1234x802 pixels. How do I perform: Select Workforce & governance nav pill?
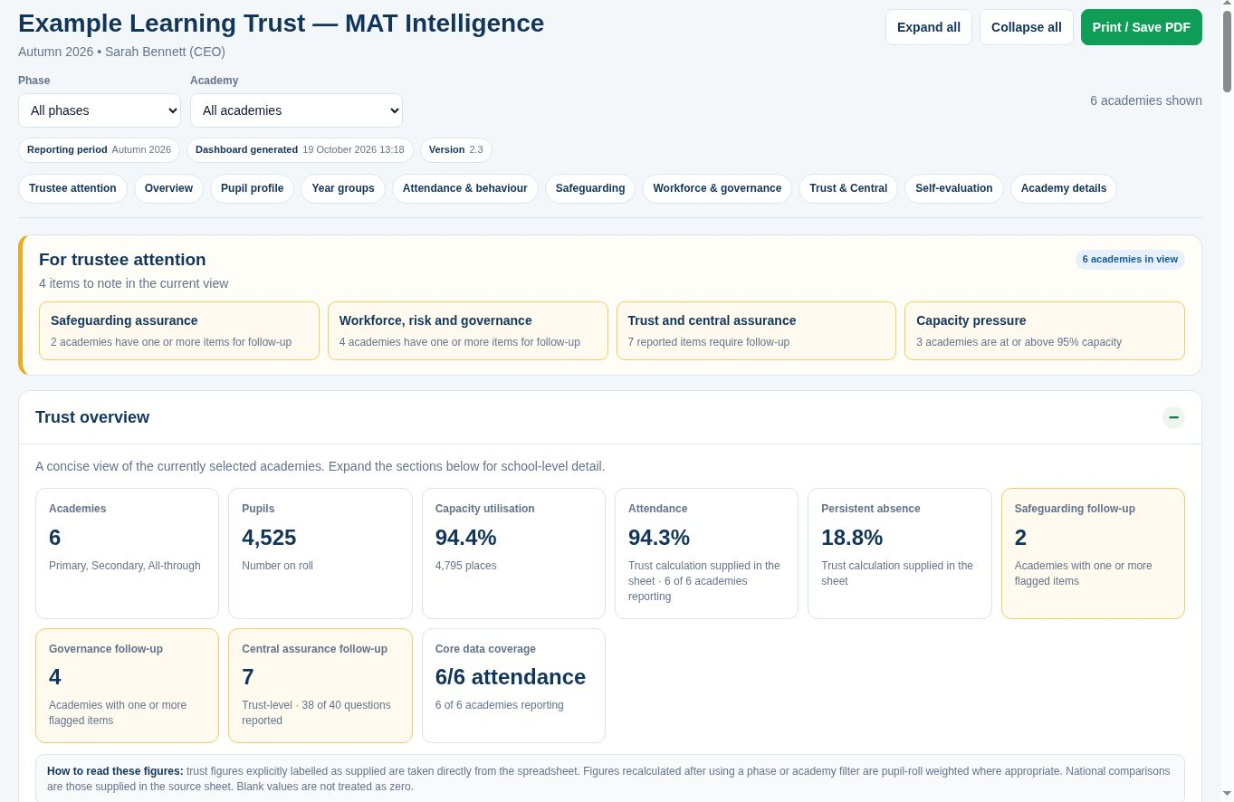(x=717, y=188)
